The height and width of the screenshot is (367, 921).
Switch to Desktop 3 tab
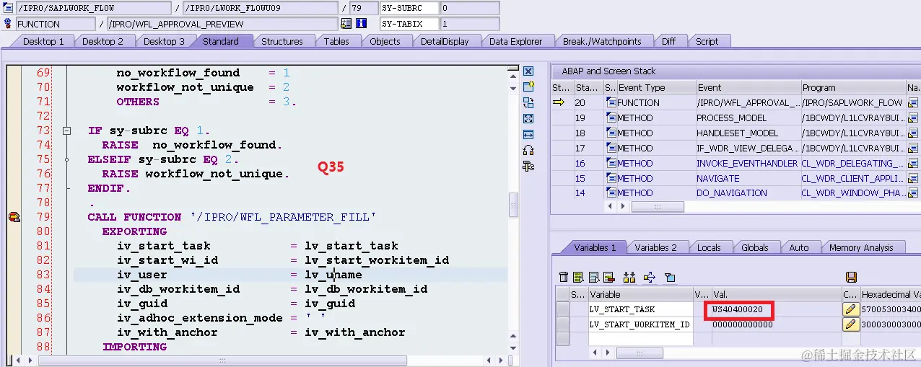[x=164, y=41]
